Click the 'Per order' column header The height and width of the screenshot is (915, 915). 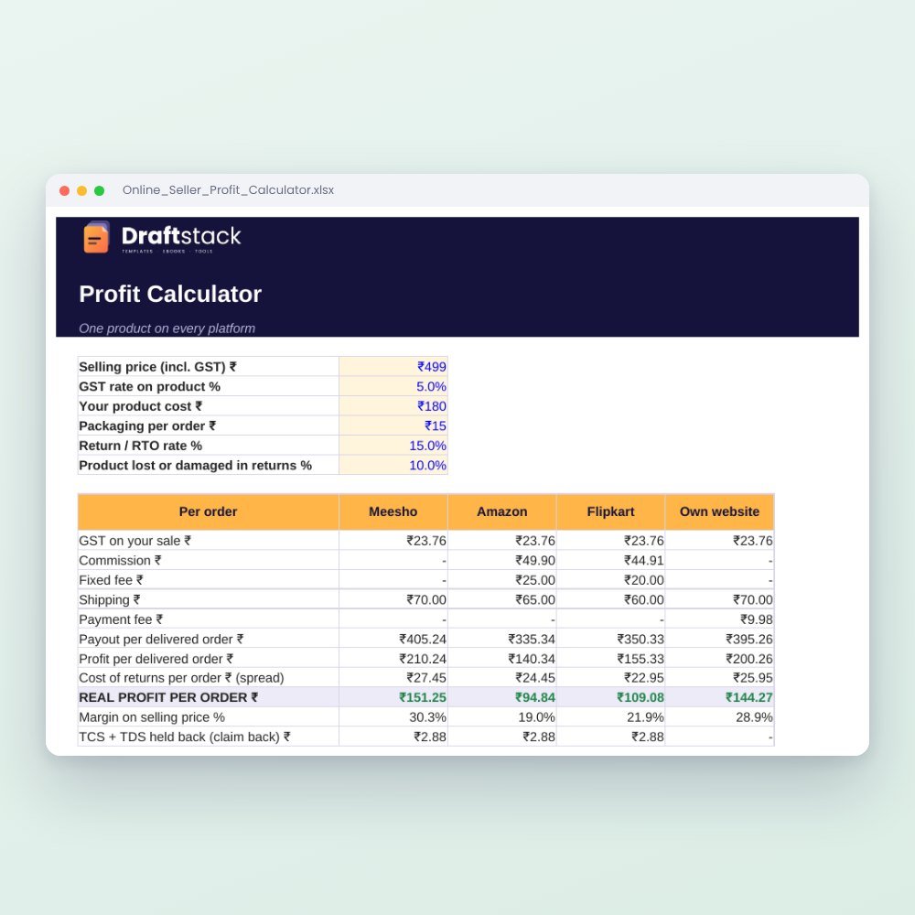click(209, 511)
